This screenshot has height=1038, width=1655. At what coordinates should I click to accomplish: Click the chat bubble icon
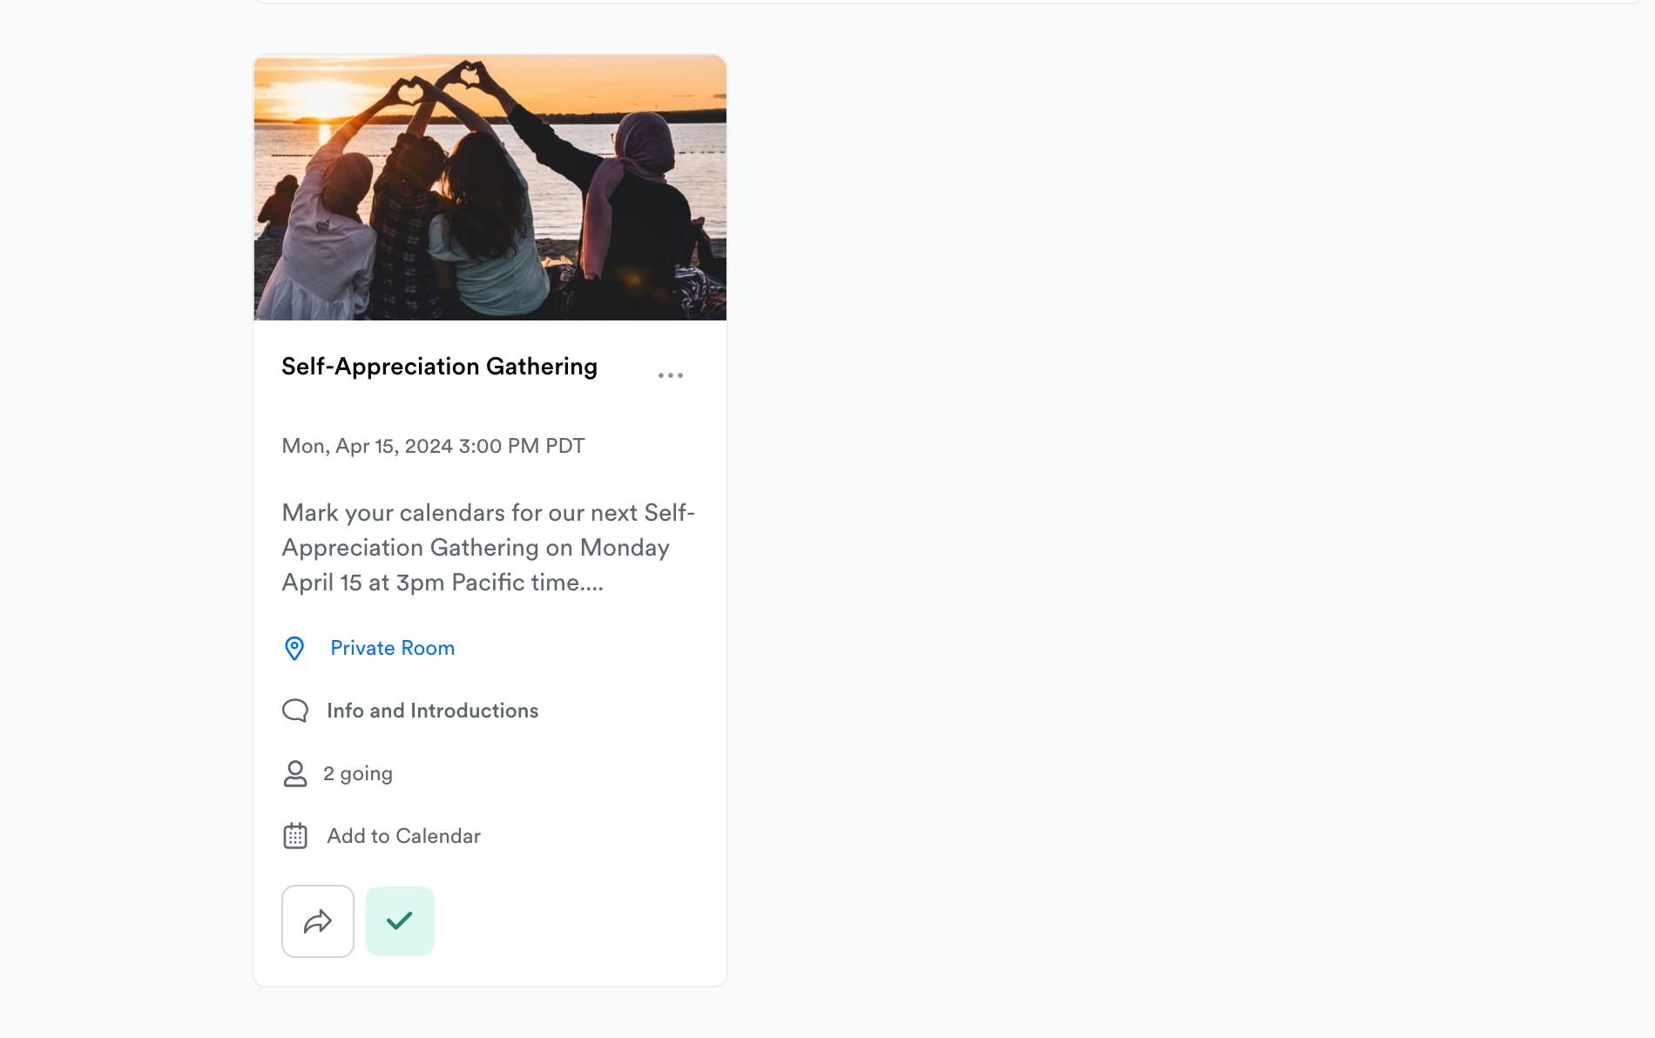[295, 711]
